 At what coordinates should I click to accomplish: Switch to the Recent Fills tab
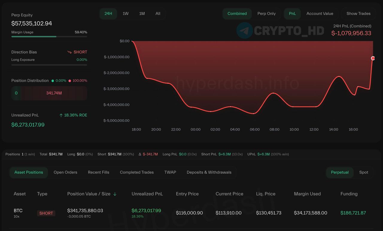tap(98, 172)
